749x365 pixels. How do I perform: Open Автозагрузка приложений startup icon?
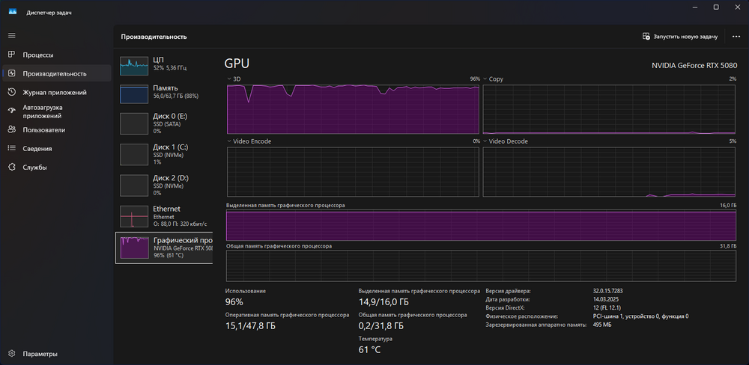click(x=12, y=111)
